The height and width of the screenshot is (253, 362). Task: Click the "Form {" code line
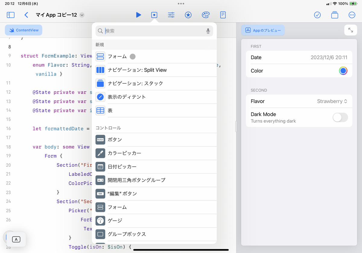point(53,156)
